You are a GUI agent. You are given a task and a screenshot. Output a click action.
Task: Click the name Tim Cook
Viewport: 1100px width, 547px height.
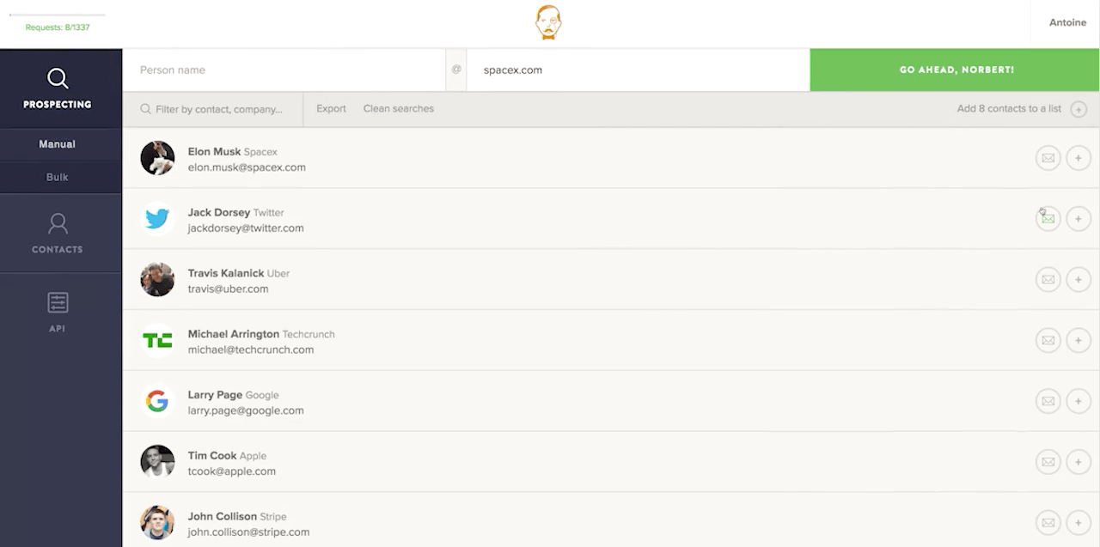pyautogui.click(x=212, y=456)
